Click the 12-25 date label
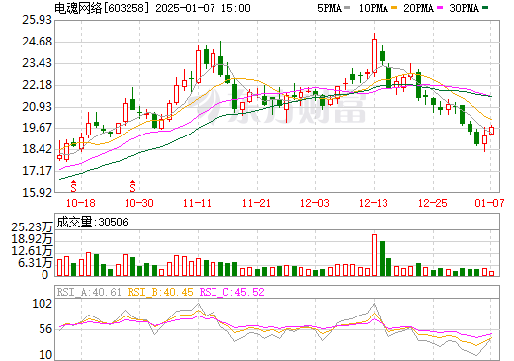 (433, 203)
